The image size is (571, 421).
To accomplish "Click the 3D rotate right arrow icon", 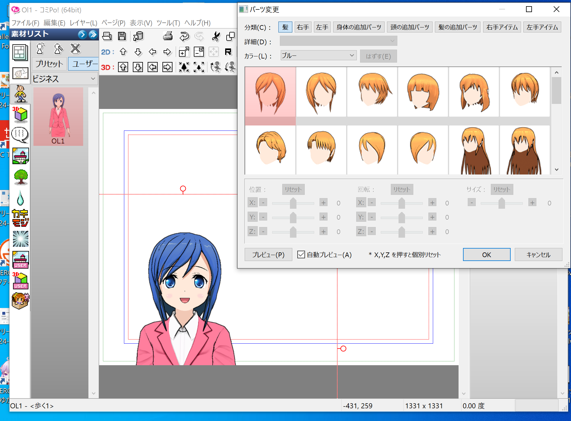I will [x=167, y=67].
